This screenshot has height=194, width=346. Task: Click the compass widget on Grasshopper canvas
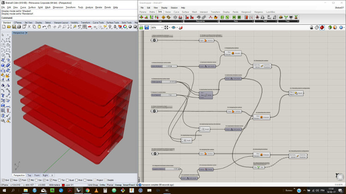coord(340,177)
